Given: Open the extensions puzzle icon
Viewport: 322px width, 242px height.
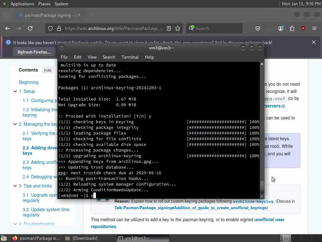Looking at the screenshot, I should tap(292, 28).
